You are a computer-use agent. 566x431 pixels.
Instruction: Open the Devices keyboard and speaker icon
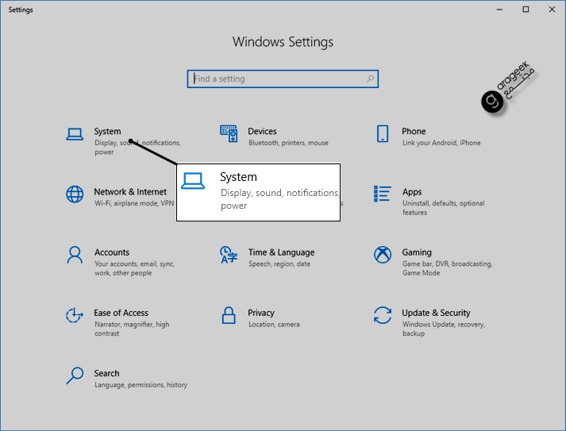click(229, 134)
